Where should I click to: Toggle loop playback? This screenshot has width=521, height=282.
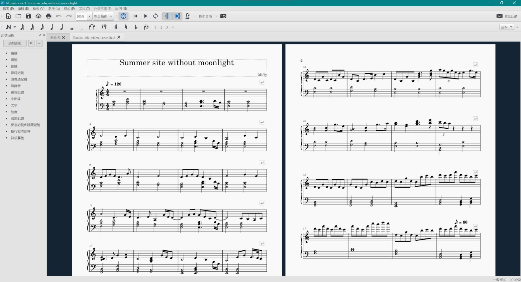tap(155, 16)
